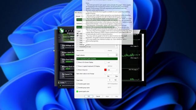The height and width of the screenshot is (110, 196).
Task: Click the properties dialog vertical scrollbar
Action: (120, 59)
